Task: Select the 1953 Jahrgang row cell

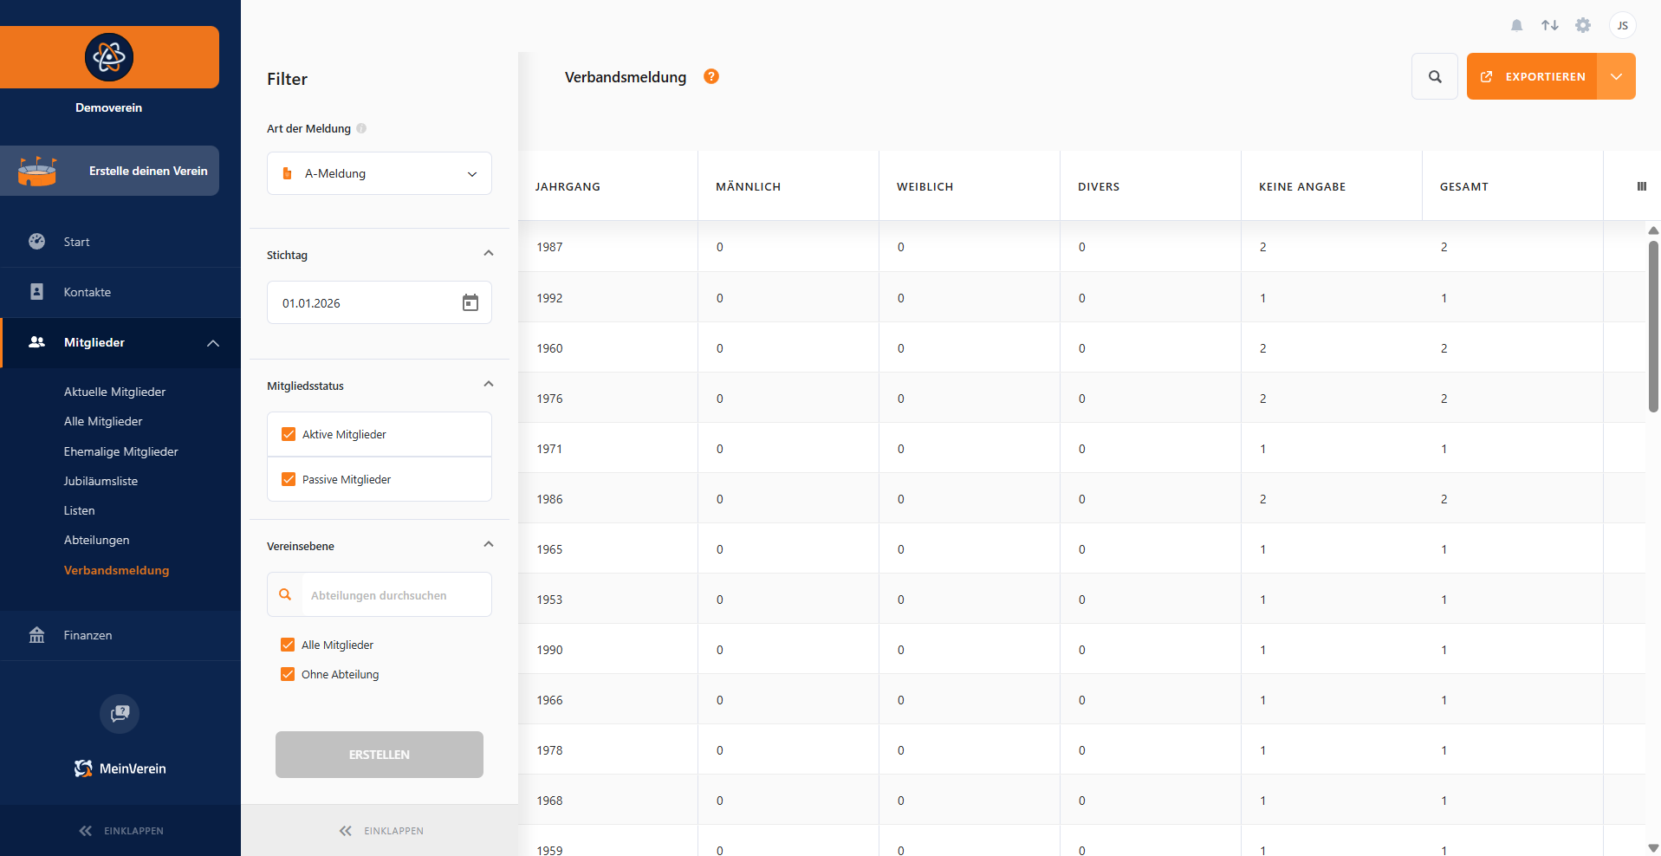Action: [x=608, y=600]
